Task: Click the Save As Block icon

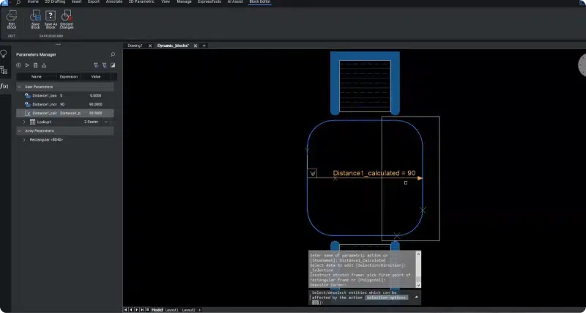Action: pyautogui.click(x=51, y=16)
